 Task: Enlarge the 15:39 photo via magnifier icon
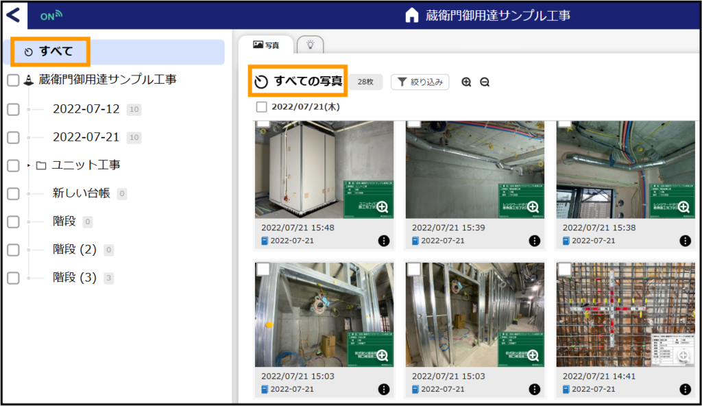click(x=533, y=206)
